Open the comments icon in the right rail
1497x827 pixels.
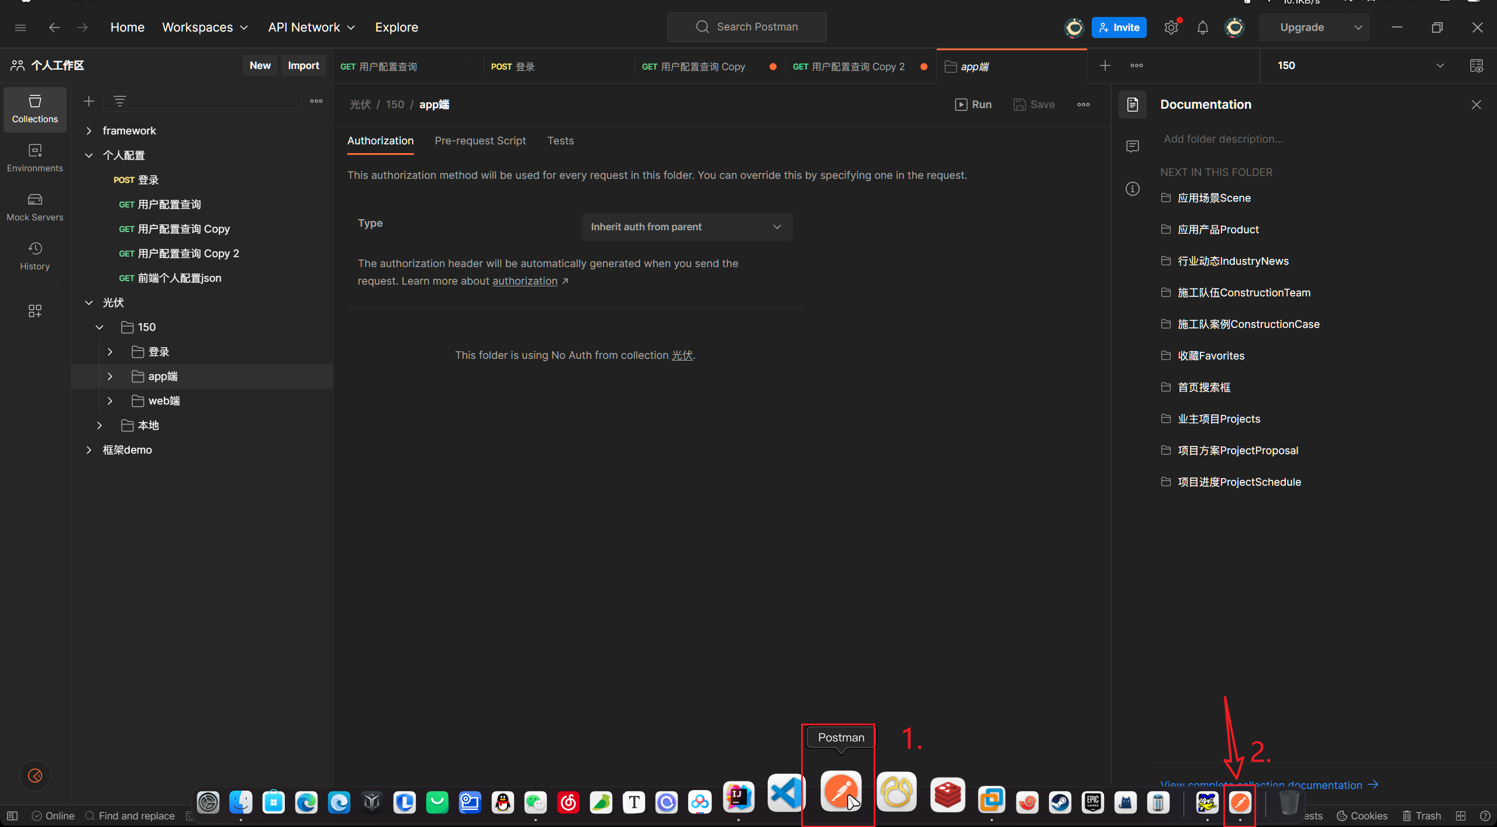click(x=1132, y=146)
